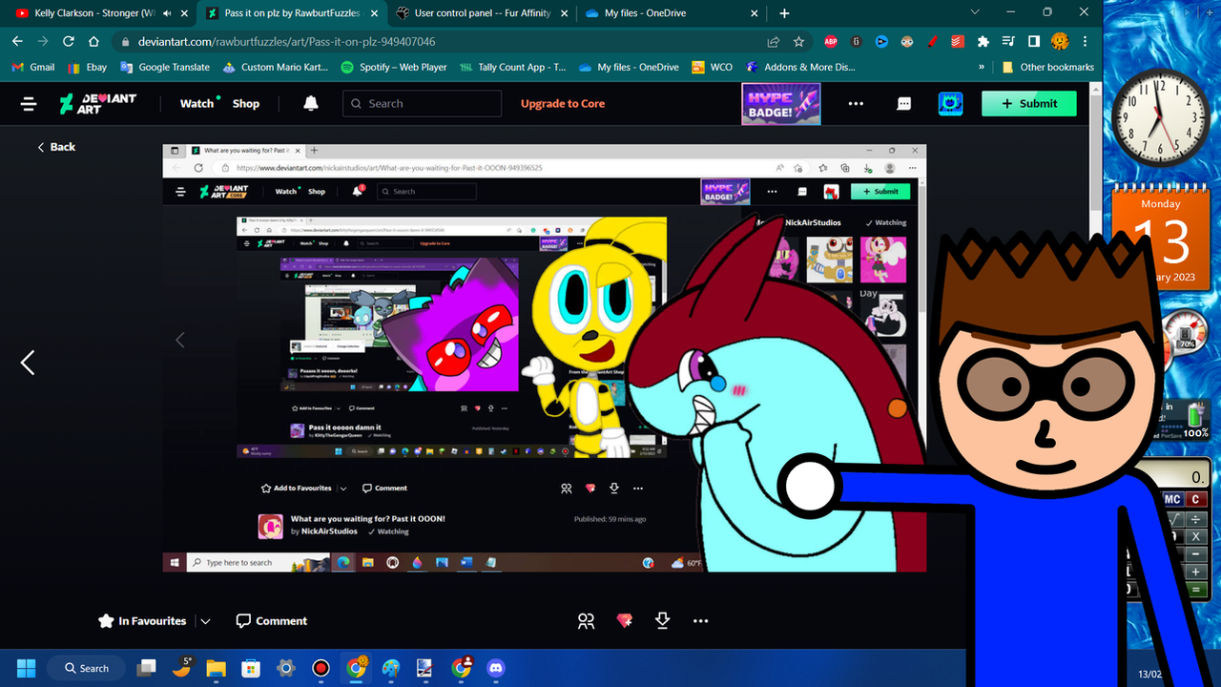
Task: Open the Chrome tab search chevron
Action: (x=976, y=12)
